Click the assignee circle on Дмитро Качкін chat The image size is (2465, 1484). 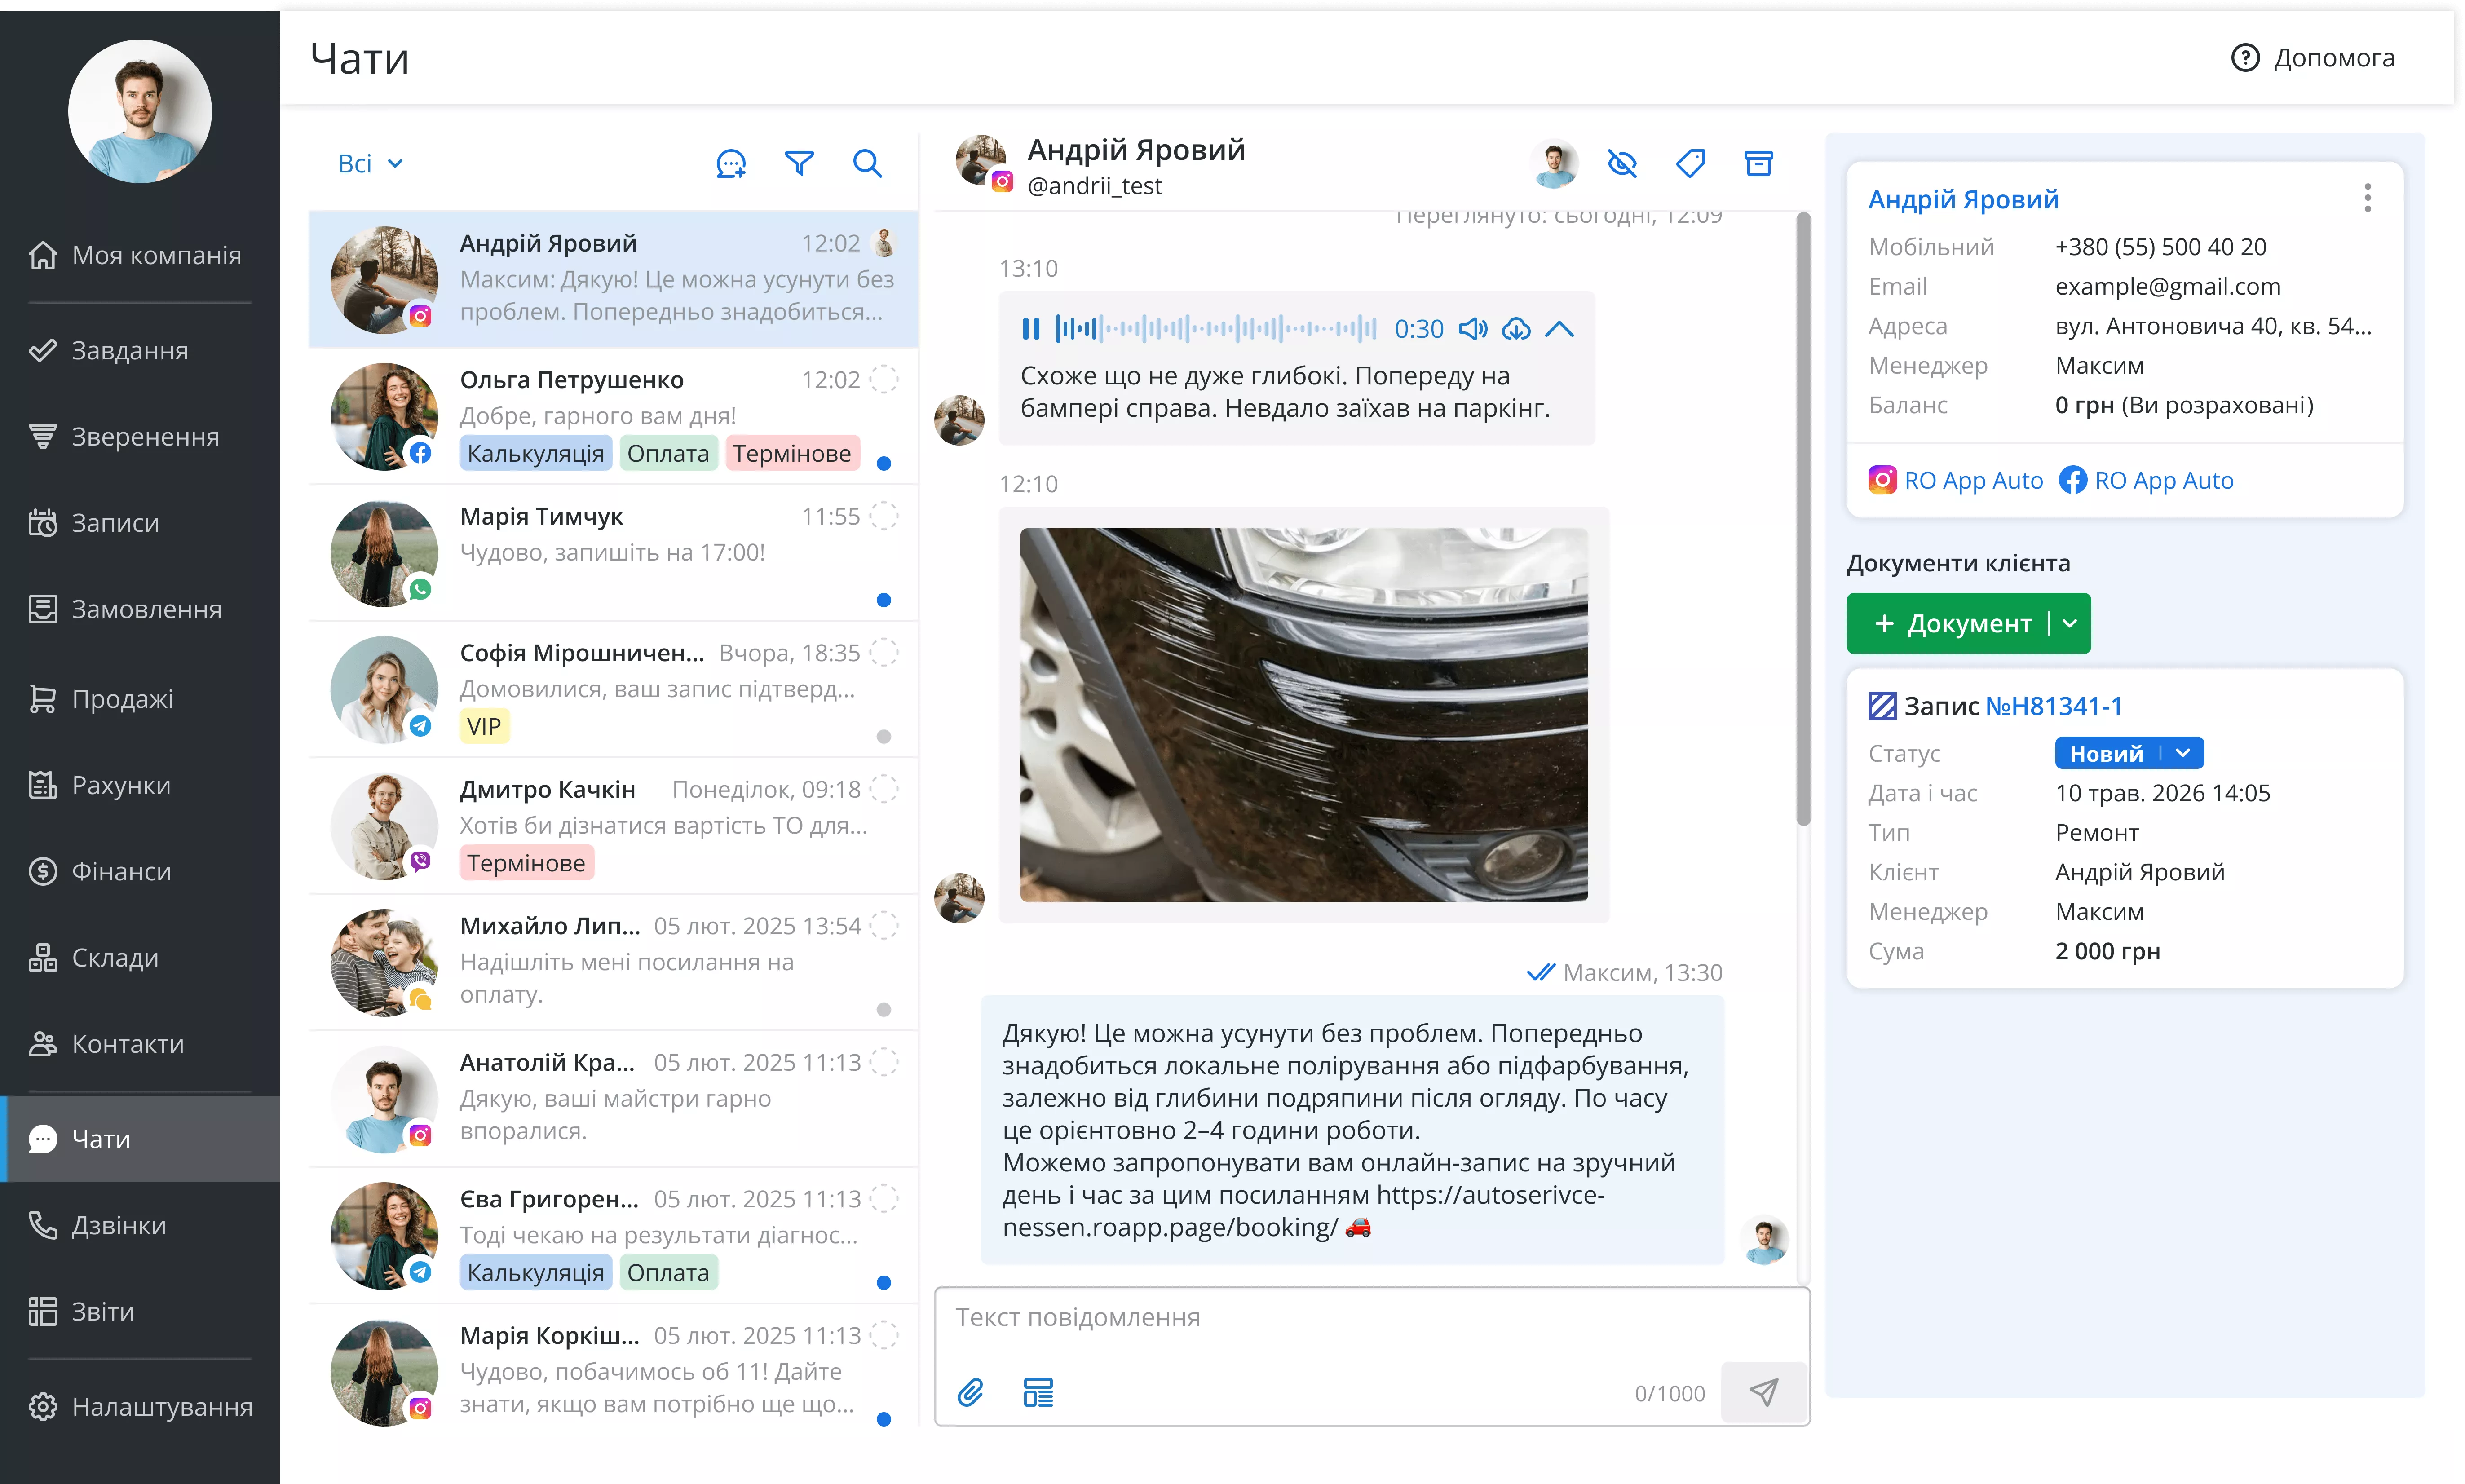(x=884, y=790)
